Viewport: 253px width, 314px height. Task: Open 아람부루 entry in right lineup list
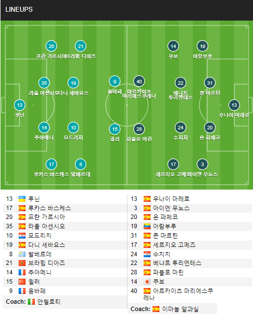coord(190,226)
